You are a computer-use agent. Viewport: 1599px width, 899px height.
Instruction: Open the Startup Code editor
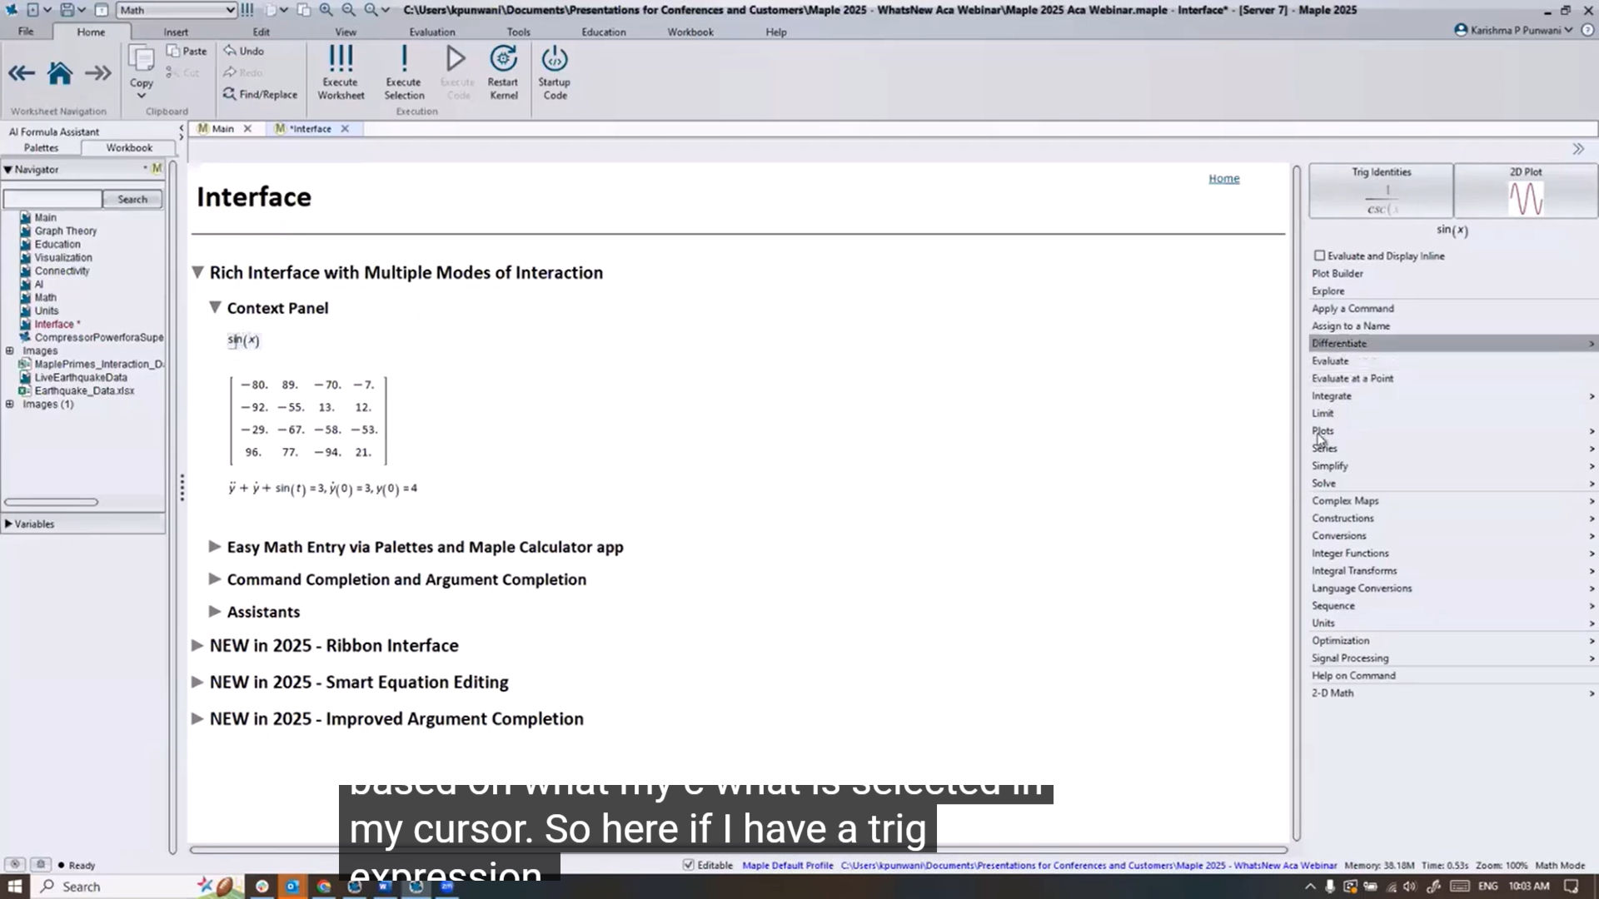tap(554, 60)
